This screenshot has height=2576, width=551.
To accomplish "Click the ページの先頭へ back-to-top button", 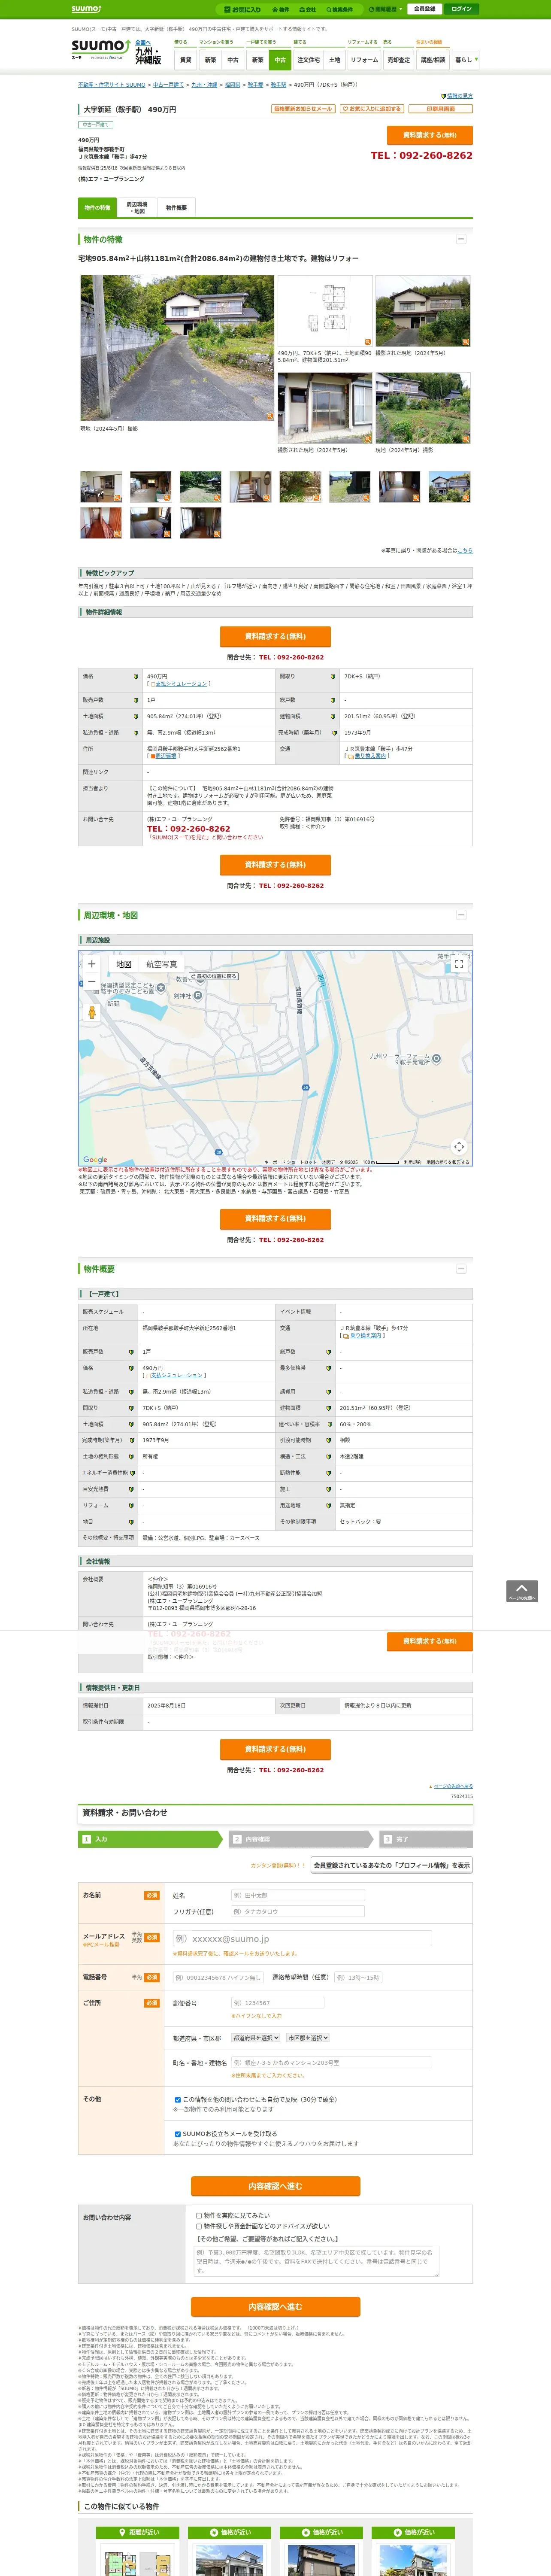I will 522,1591.
